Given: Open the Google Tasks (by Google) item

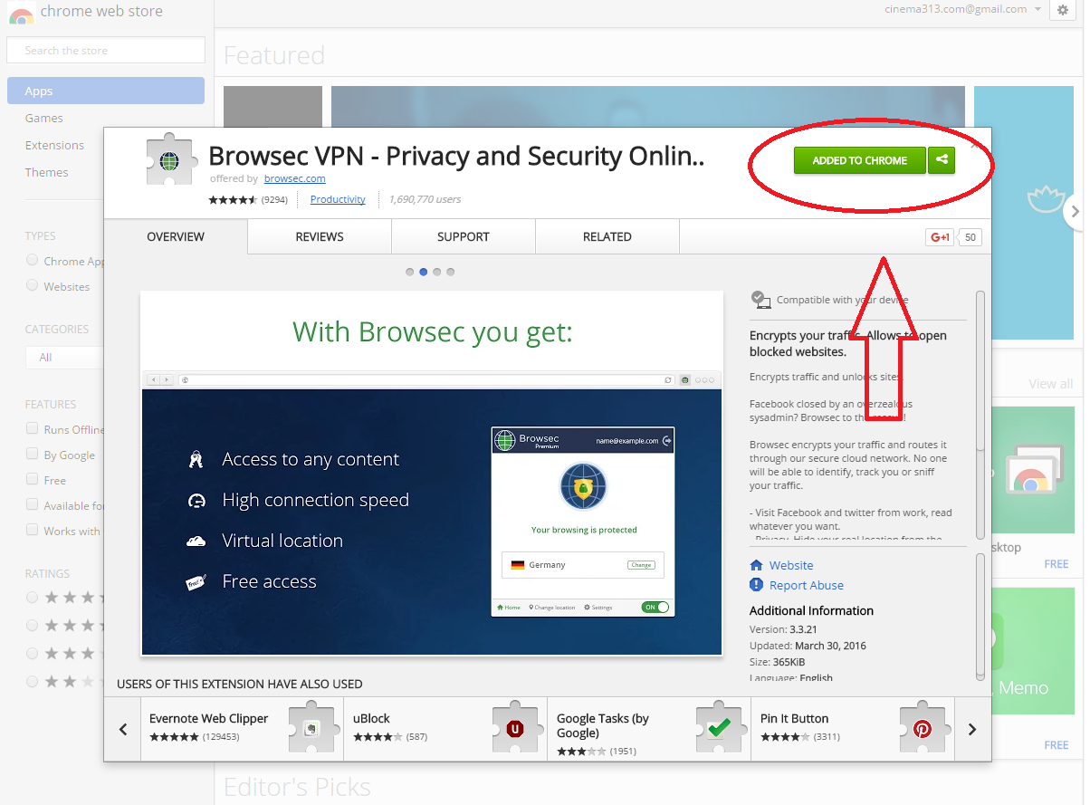Looking at the screenshot, I should pos(649,729).
